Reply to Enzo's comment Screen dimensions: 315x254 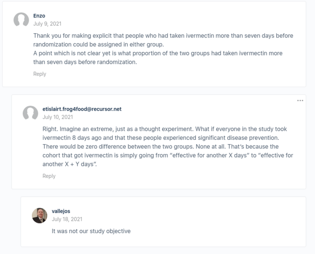40,74
